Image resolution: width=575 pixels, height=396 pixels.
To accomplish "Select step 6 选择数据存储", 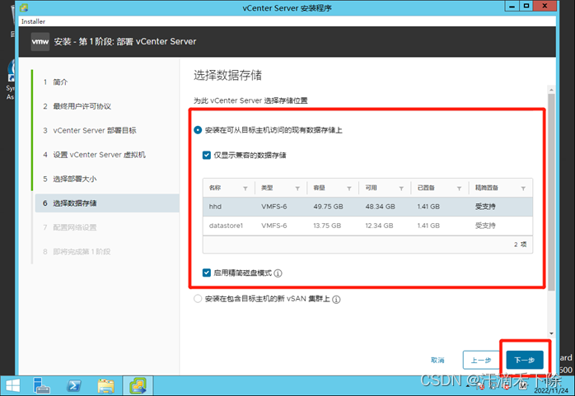I will point(107,203).
